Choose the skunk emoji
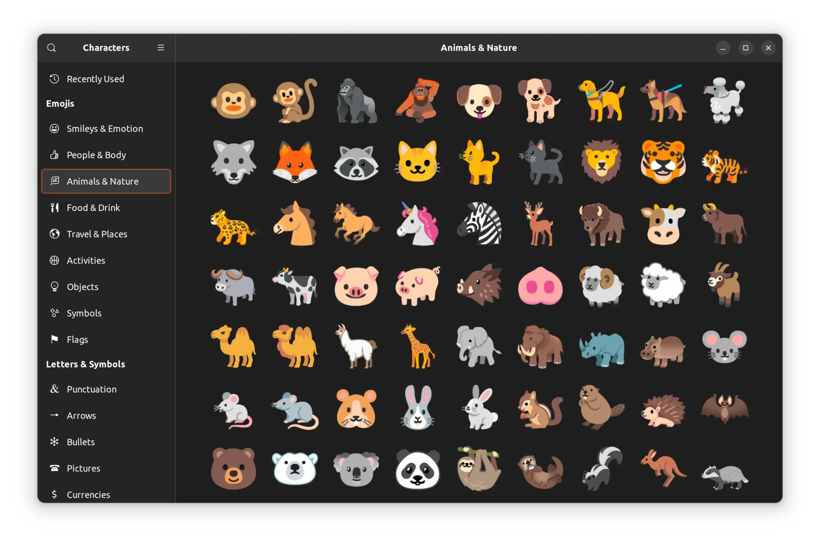This screenshot has height=544, width=820. click(601, 469)
